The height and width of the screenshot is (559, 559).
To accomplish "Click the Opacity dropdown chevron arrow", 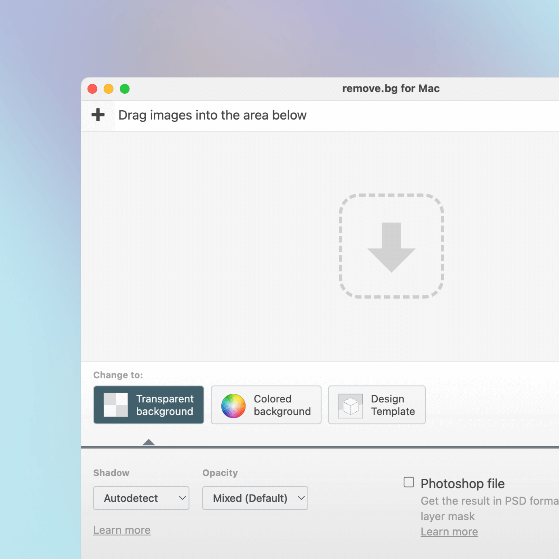I will (301, 498).
